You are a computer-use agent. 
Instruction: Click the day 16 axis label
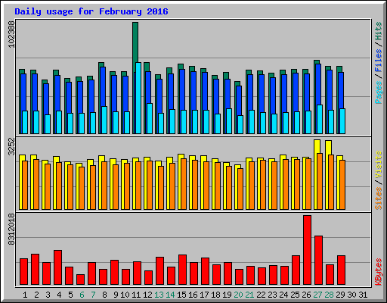(193, 295)
